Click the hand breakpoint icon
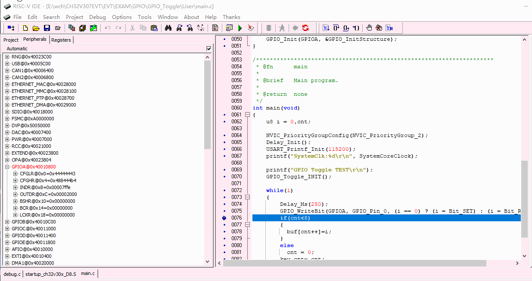This screenshot has height=281, width=532. point(369,28)
